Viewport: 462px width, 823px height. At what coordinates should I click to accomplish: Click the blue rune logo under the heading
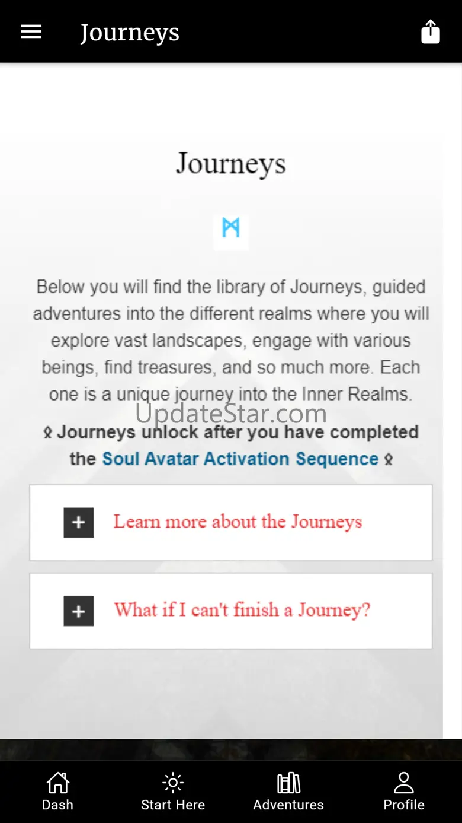click(231, 228)
